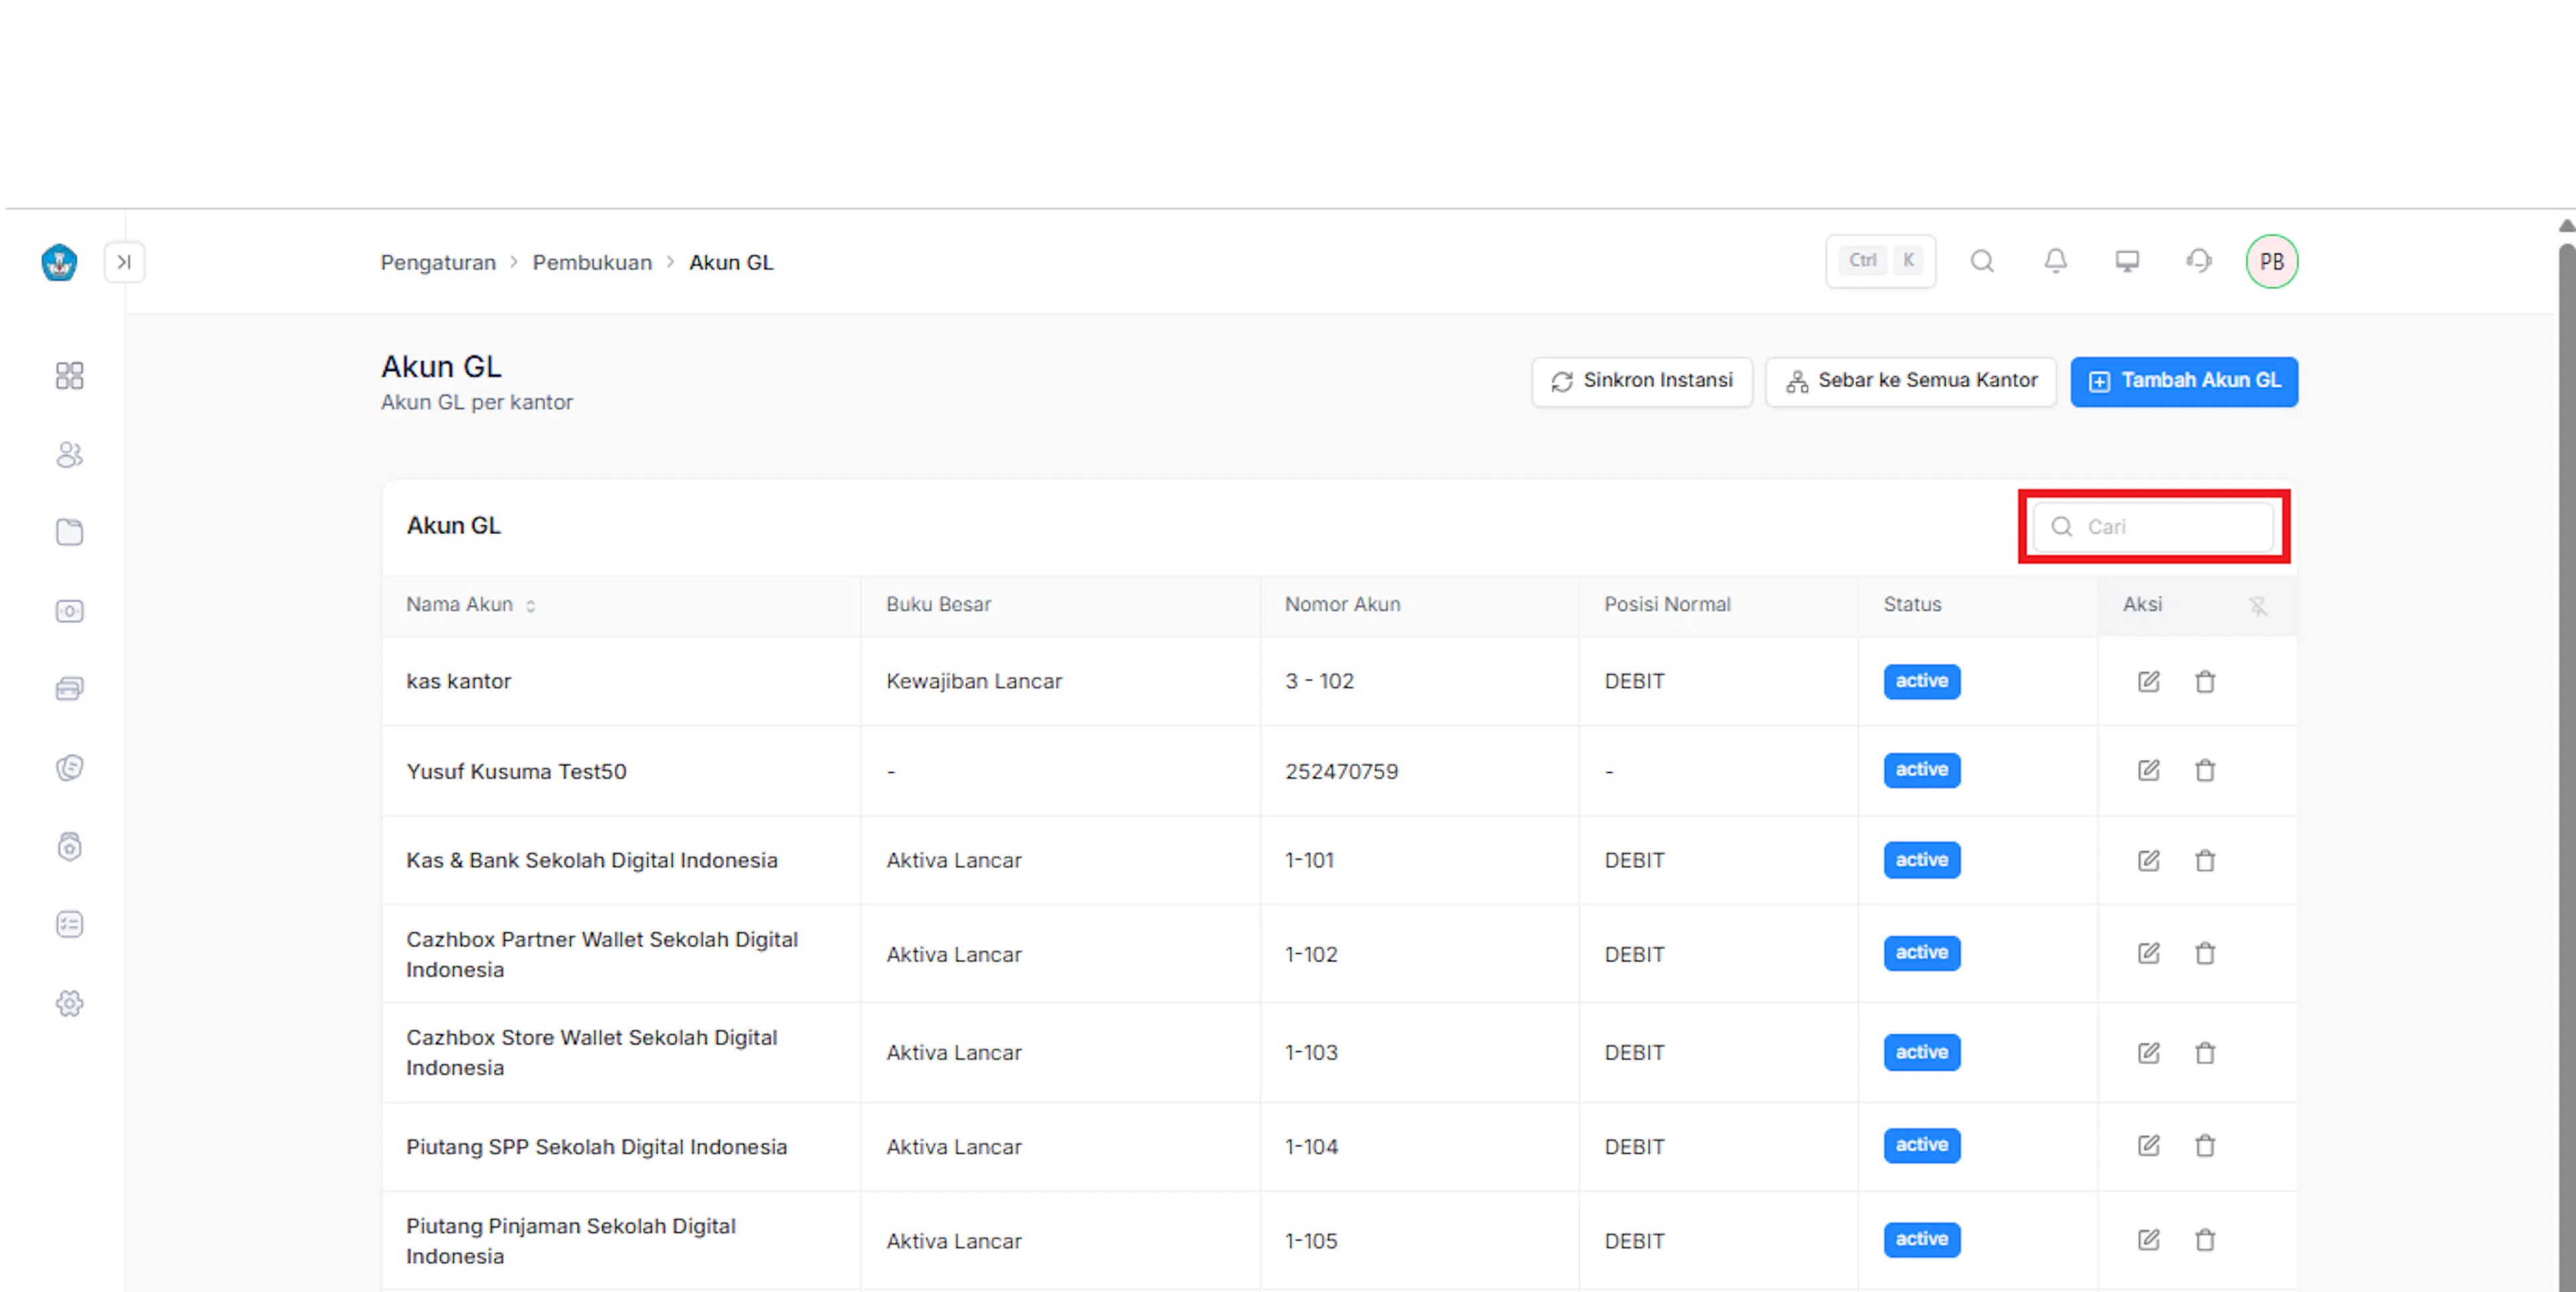
Task: Focus the Cari search input field
Action: [2154, 526]
